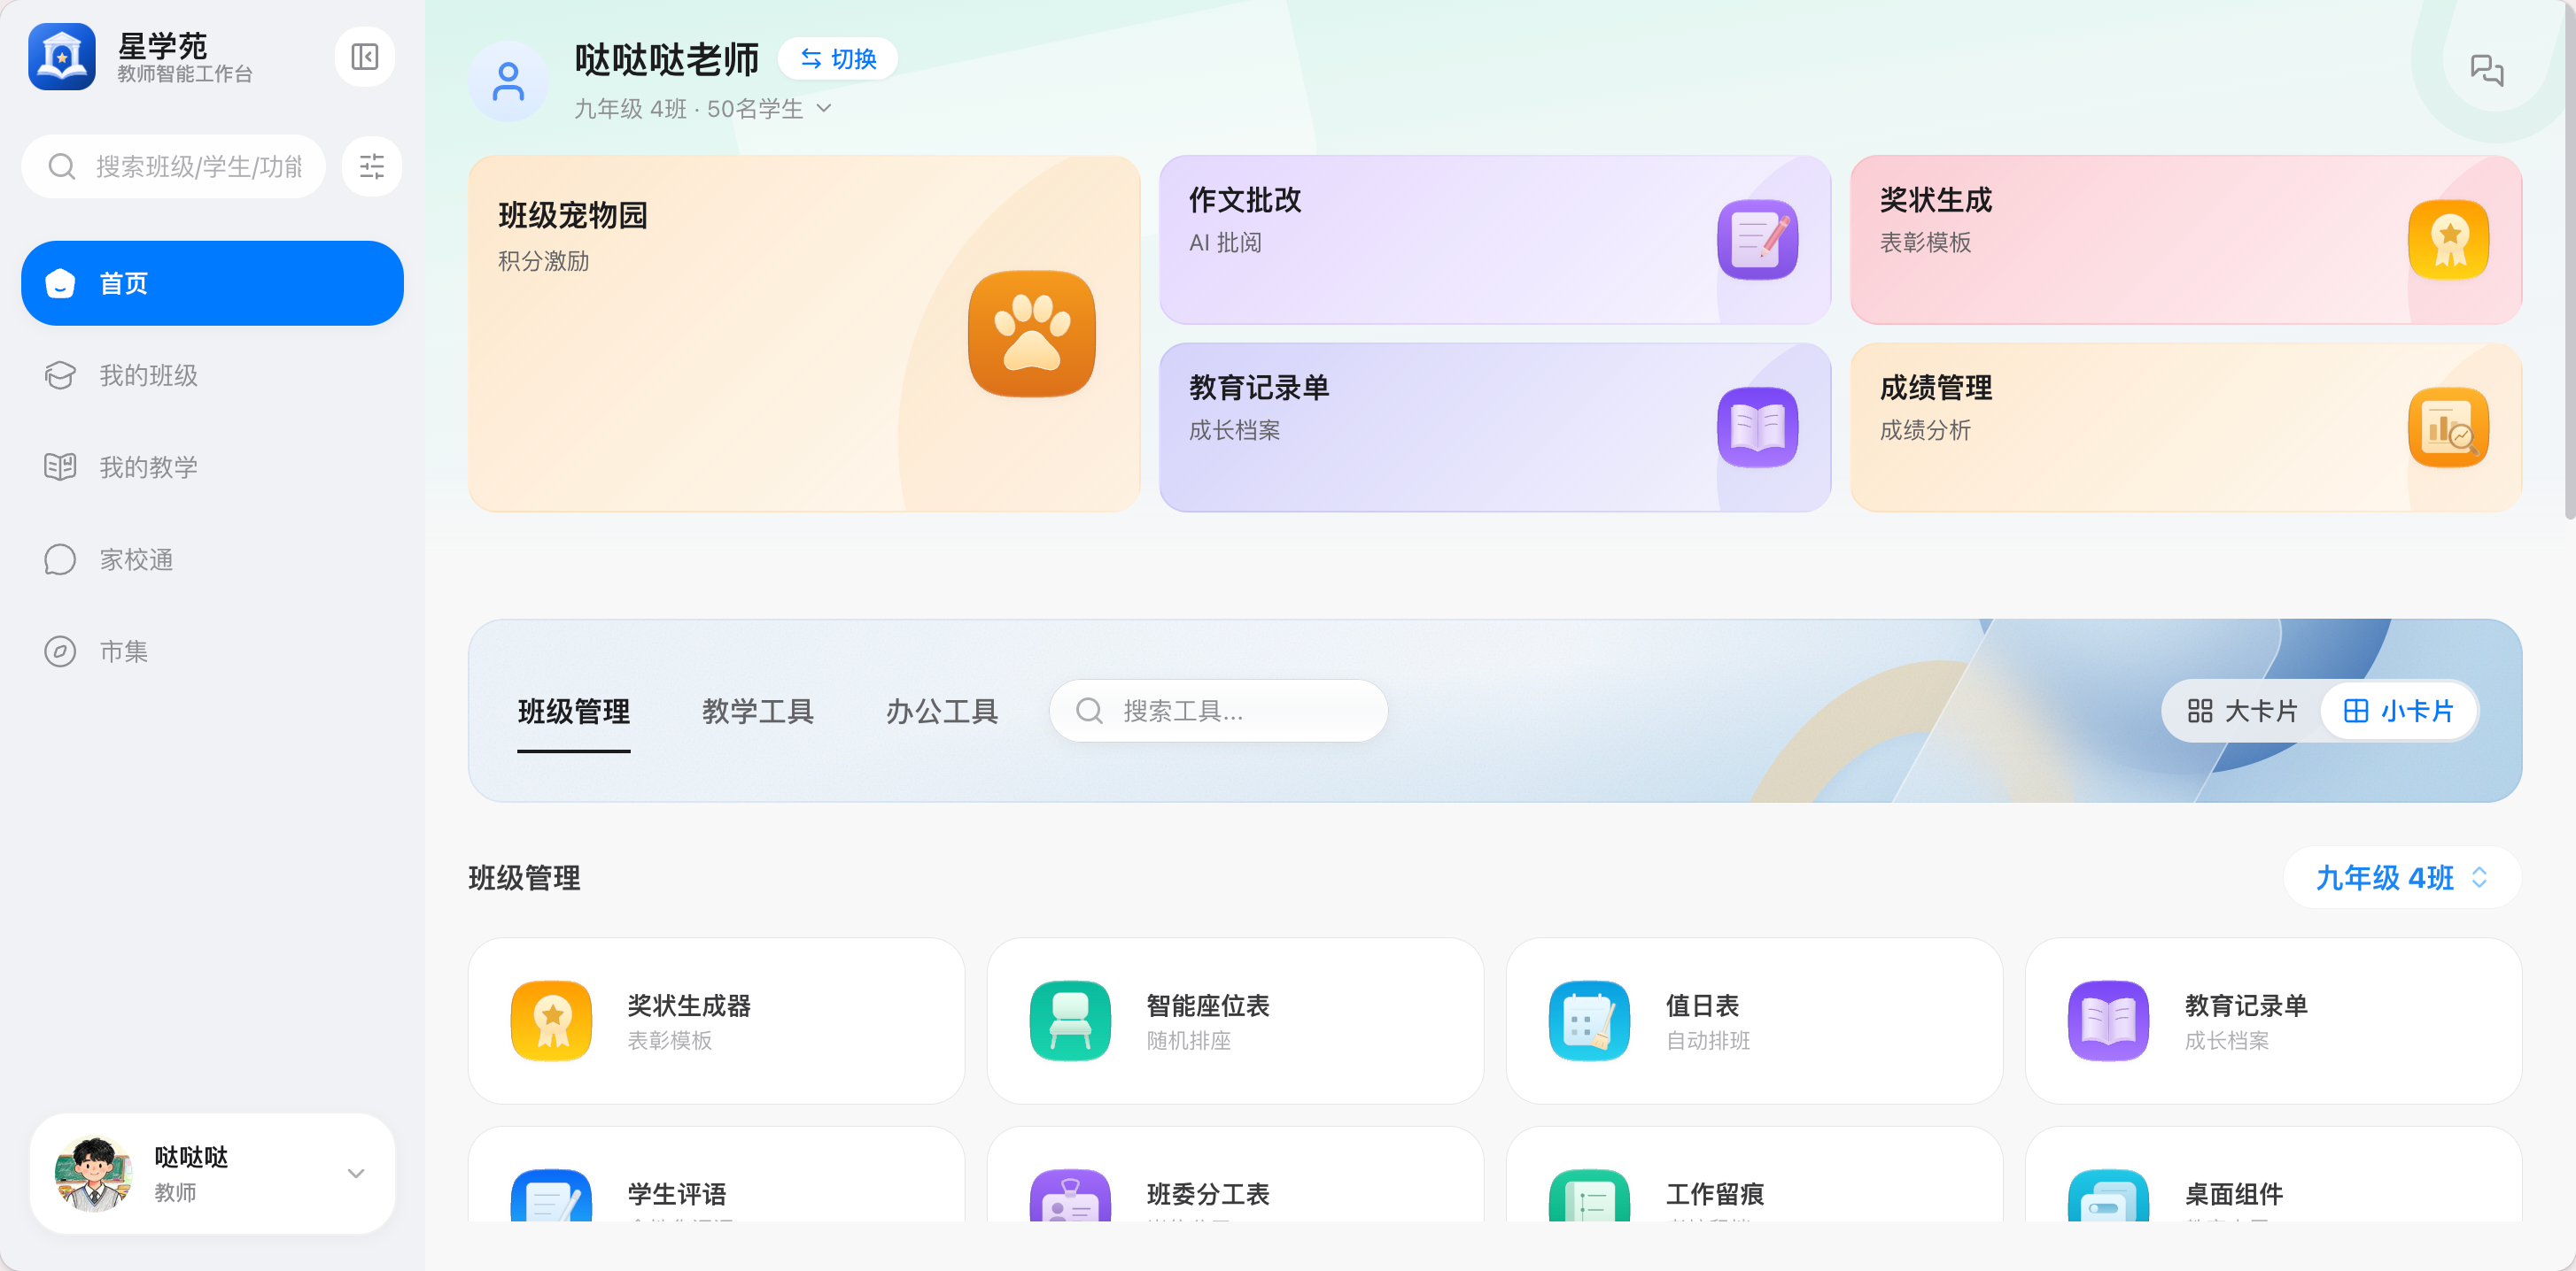The width and height of the screenshot is (2576, 1271).
Task: Switch view to 大卡片
Action: pos(2242,711)
